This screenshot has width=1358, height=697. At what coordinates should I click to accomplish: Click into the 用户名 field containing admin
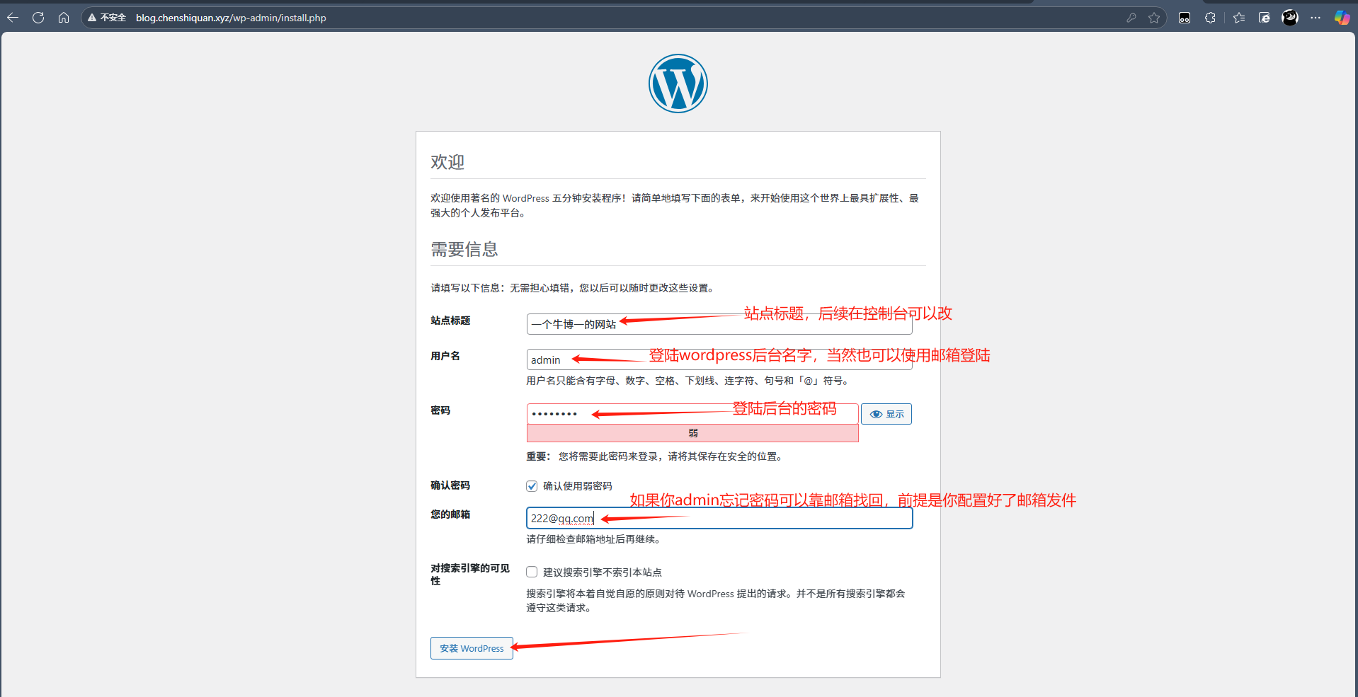(719, 359)
